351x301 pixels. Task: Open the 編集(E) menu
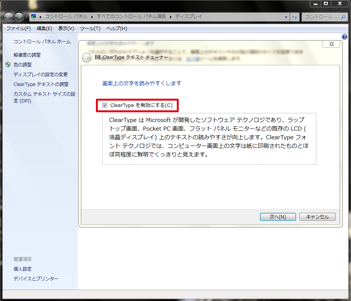coord(44,29)
